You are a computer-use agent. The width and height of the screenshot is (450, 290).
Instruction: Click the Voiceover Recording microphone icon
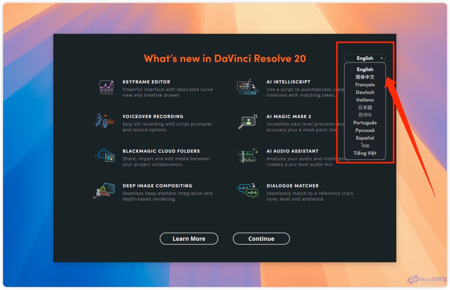105,120
